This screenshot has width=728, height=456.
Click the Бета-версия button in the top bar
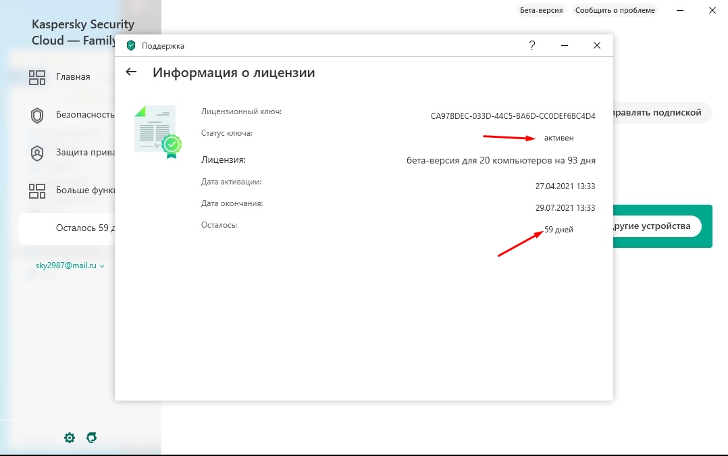542,10
